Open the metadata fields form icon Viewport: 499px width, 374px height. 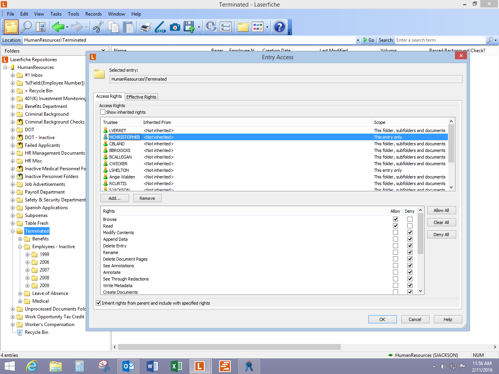point(226,27)
